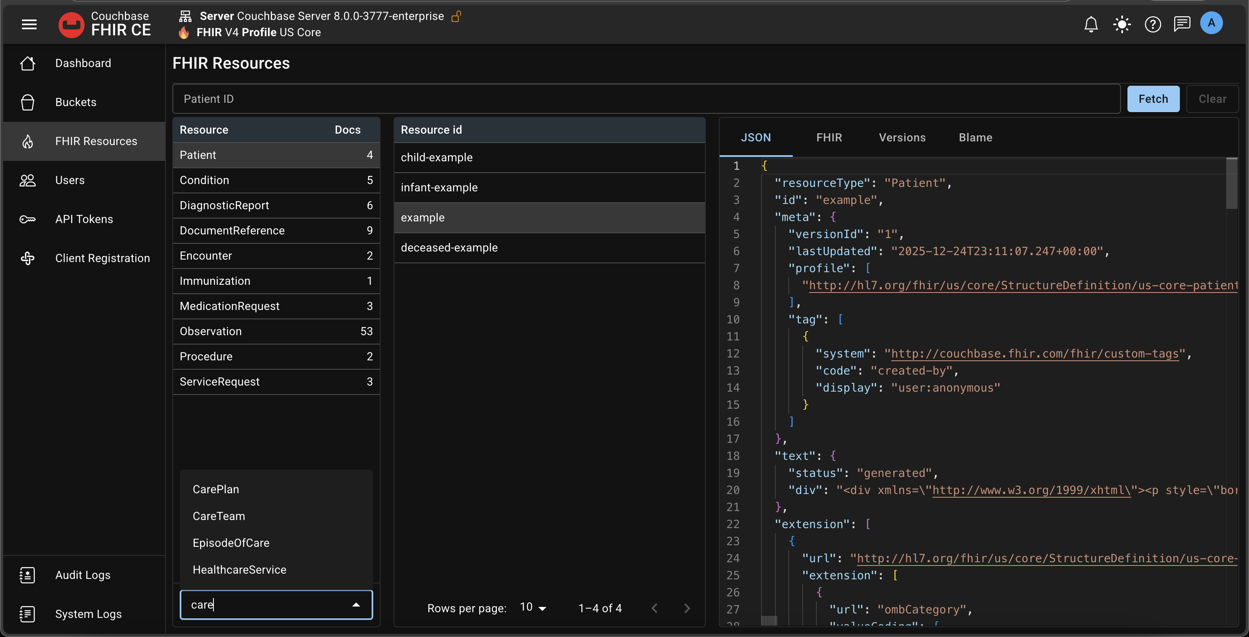Switch to the Versions tab
This screenshot has width=1249, height=637.
(x=902, y=138)
